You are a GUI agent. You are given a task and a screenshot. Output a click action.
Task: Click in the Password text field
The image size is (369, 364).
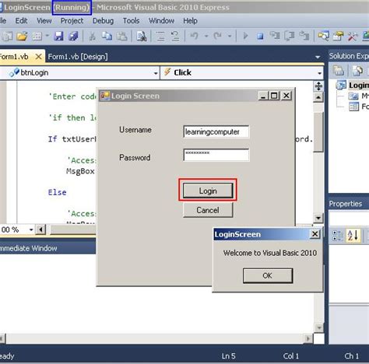[x=216, y=155]
